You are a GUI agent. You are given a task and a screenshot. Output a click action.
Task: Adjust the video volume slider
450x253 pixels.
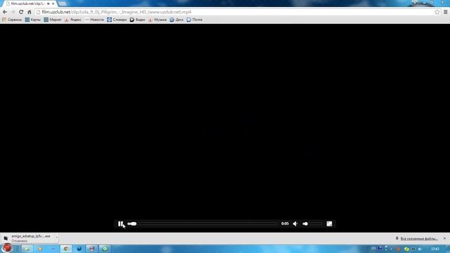[x=312, y=223]
